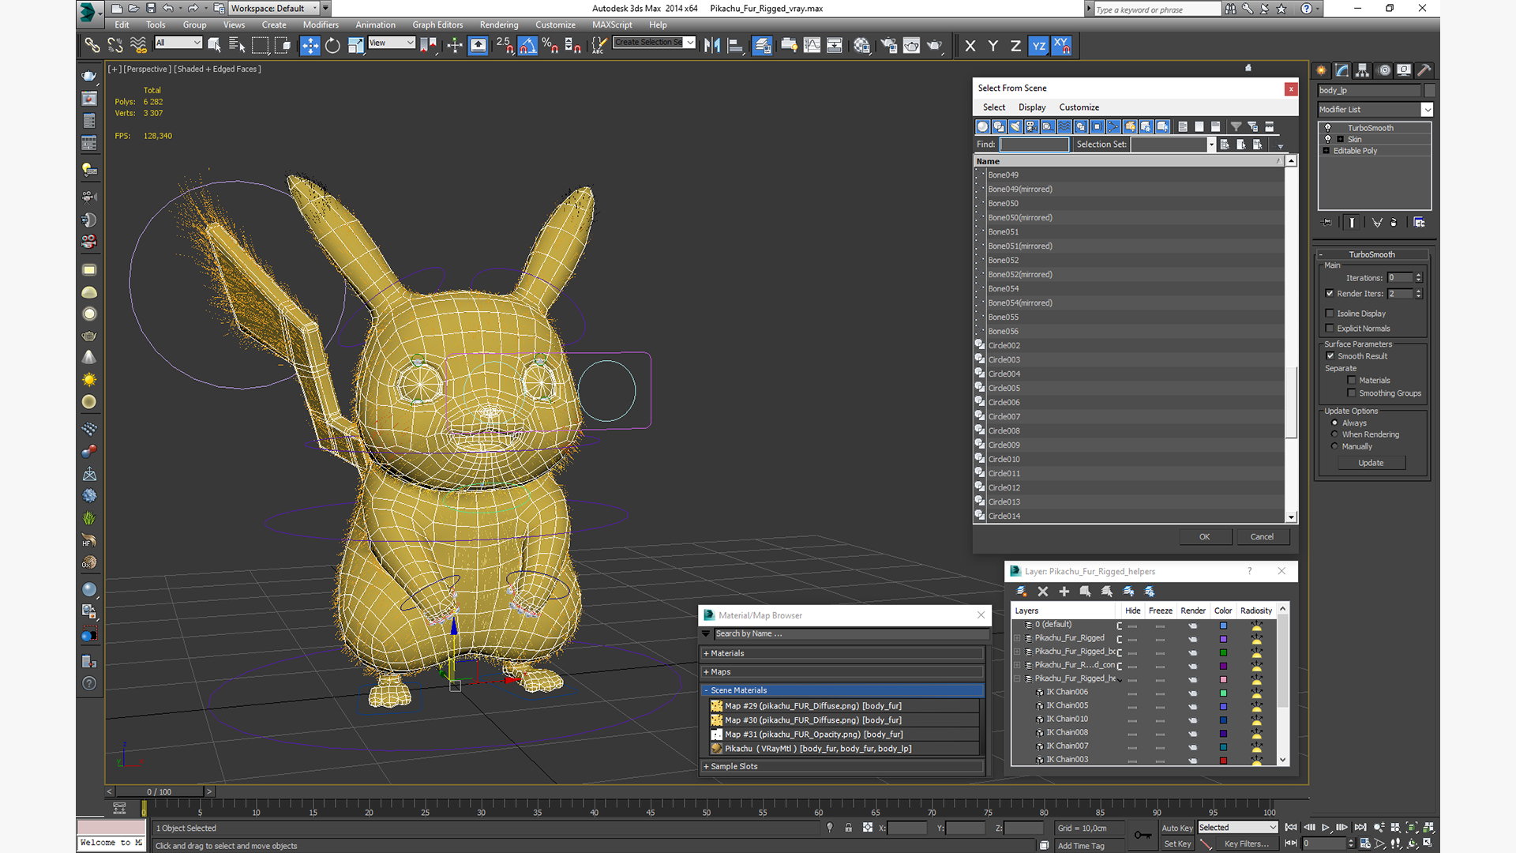Enable Explicit Normals checkbox
Viewport: 1516px width, 853px height.
point(1330,329)
